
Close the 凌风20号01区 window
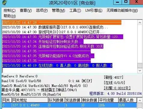(x=136, y=2)
